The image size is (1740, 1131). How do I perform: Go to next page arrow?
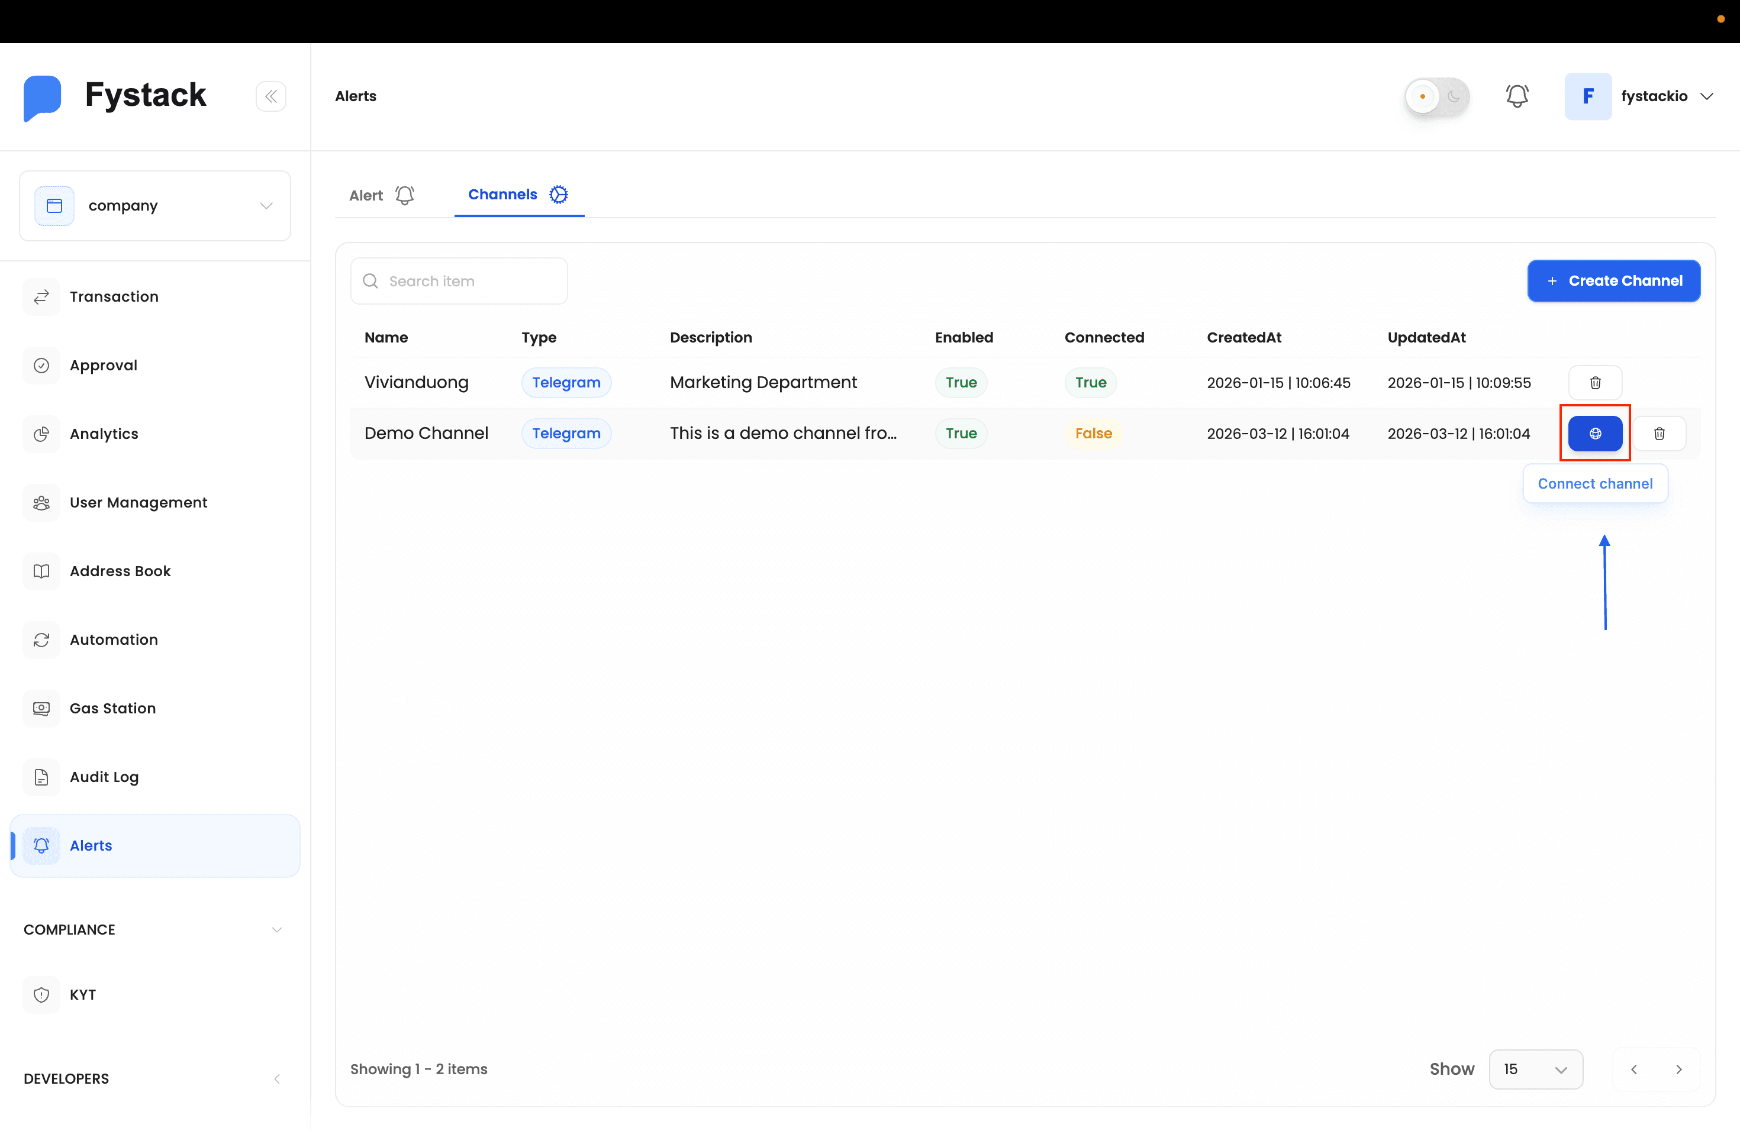[1678, 1069]
